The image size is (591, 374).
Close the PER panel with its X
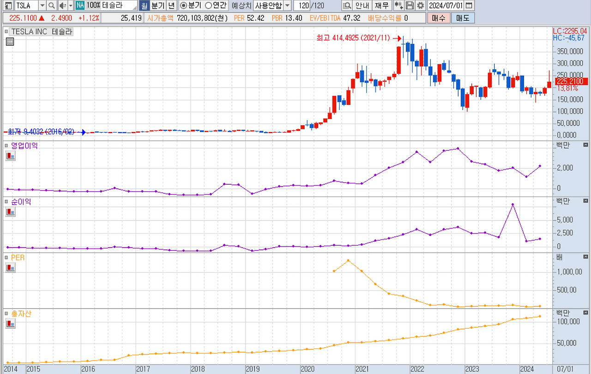[x=586, y=257]
